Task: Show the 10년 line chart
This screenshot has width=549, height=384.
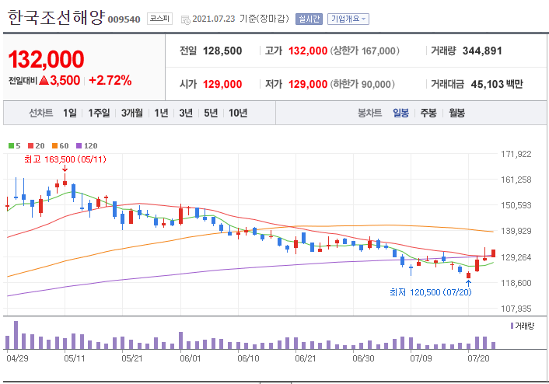Action: 238,113
